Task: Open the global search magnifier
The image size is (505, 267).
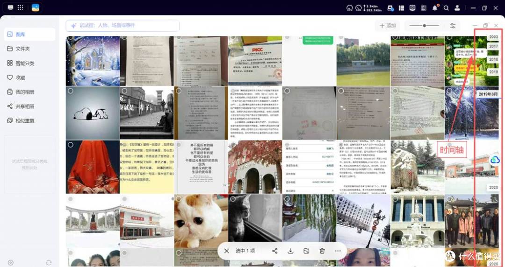Action: click(x=446, y=8)
